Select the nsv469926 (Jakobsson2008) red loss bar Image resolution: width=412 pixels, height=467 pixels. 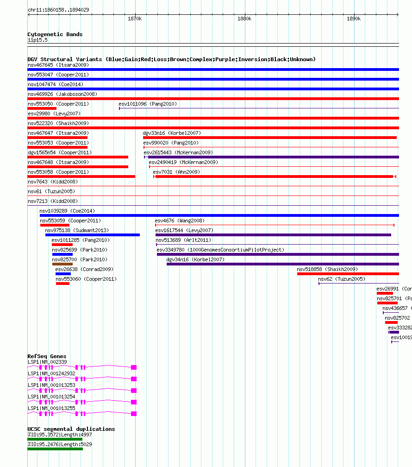pos(213,99)
